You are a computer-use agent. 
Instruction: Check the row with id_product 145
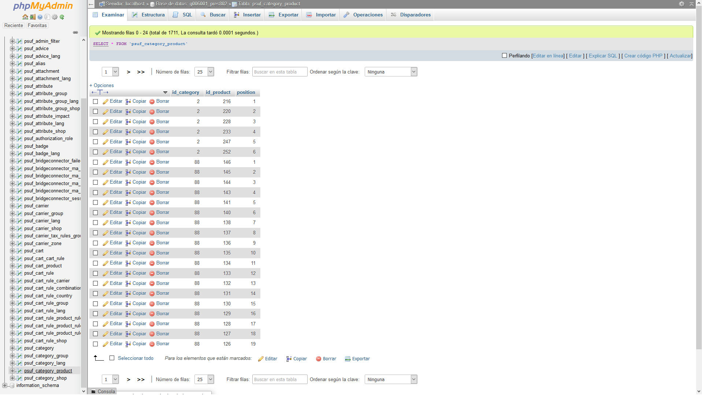tap(95, 172)
